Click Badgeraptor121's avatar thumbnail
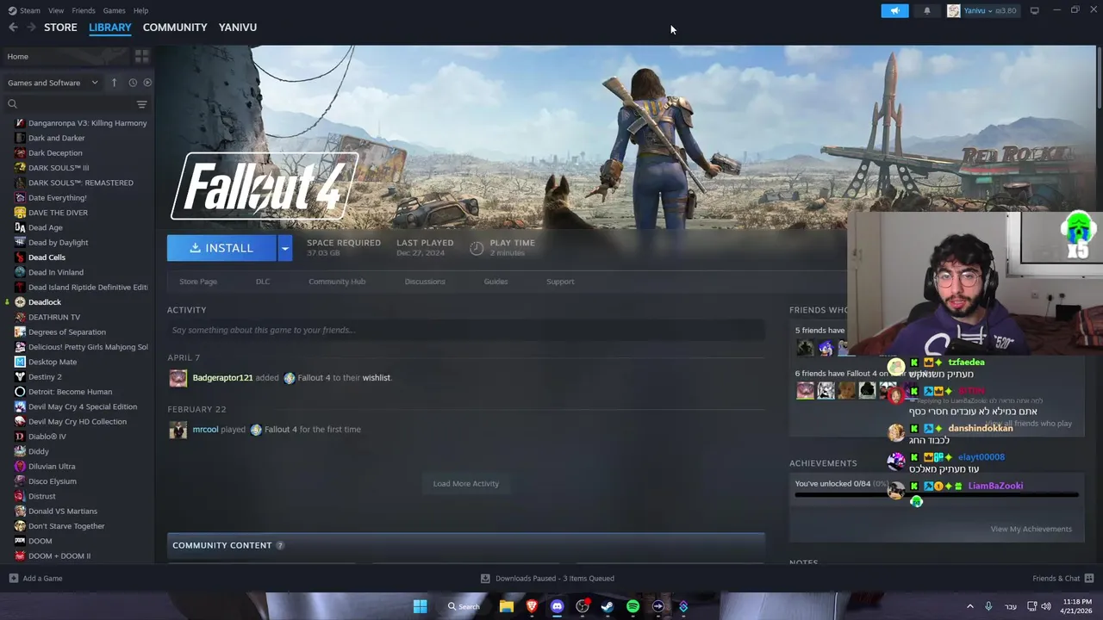This screenshot has width=1103, height=620. tap(178, 378)
